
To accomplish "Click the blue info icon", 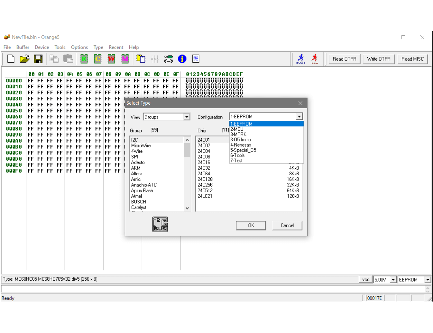I will (182, 59).
